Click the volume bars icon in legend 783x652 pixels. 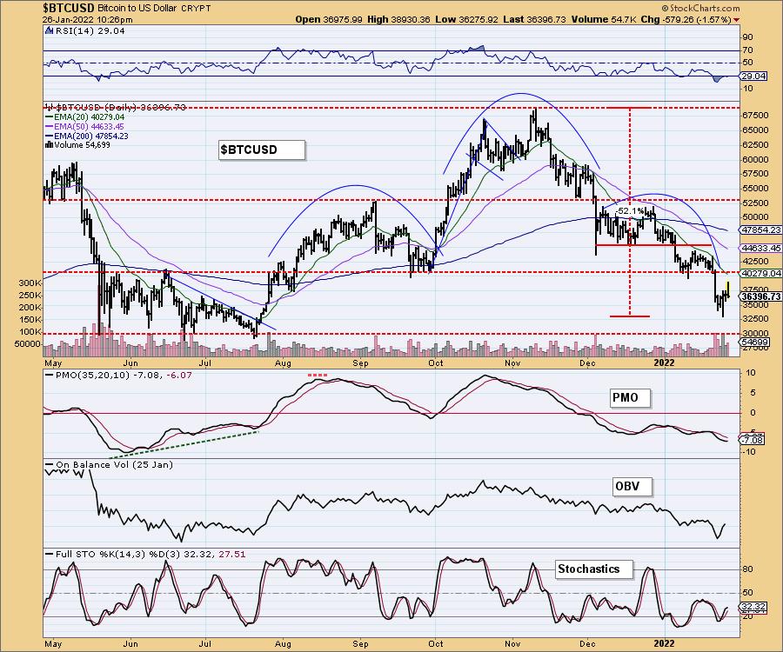click(49, 145)
